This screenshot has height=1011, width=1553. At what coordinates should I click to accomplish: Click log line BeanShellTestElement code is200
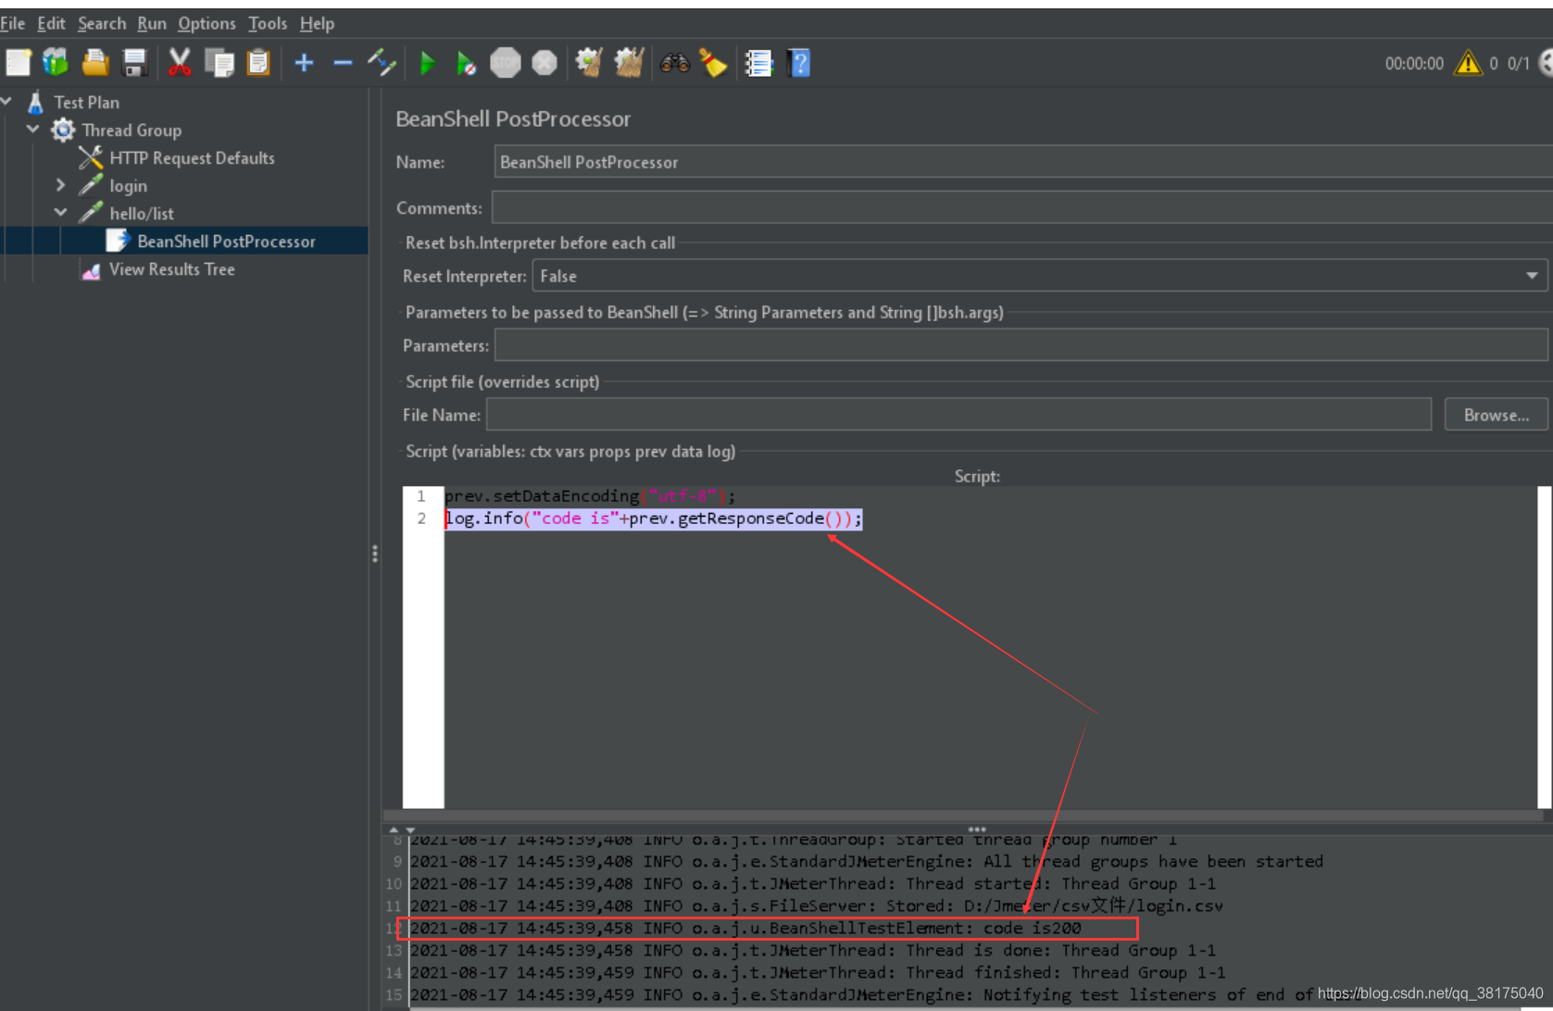click(745, 929)
